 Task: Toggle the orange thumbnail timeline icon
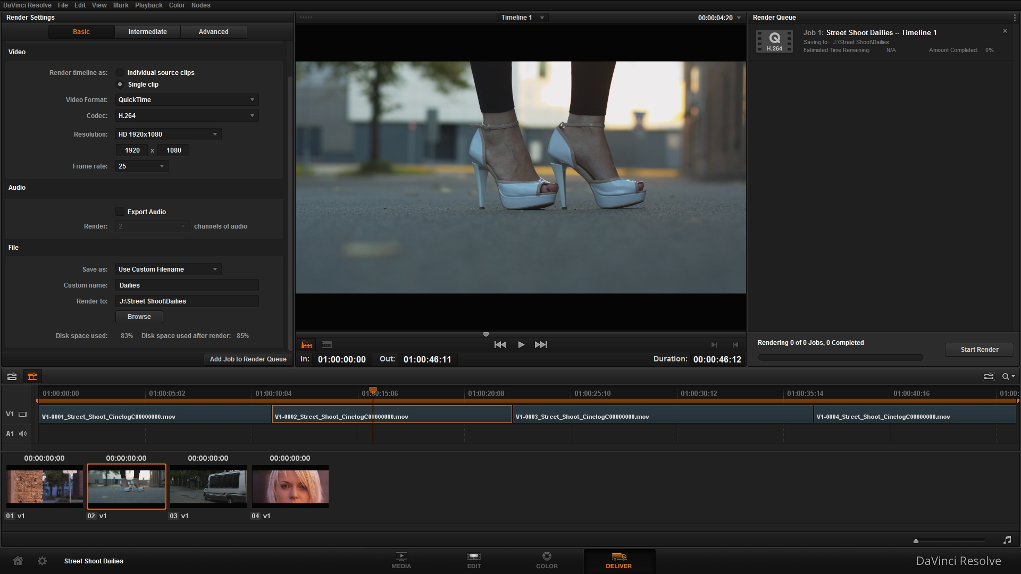tap(32, 376)
